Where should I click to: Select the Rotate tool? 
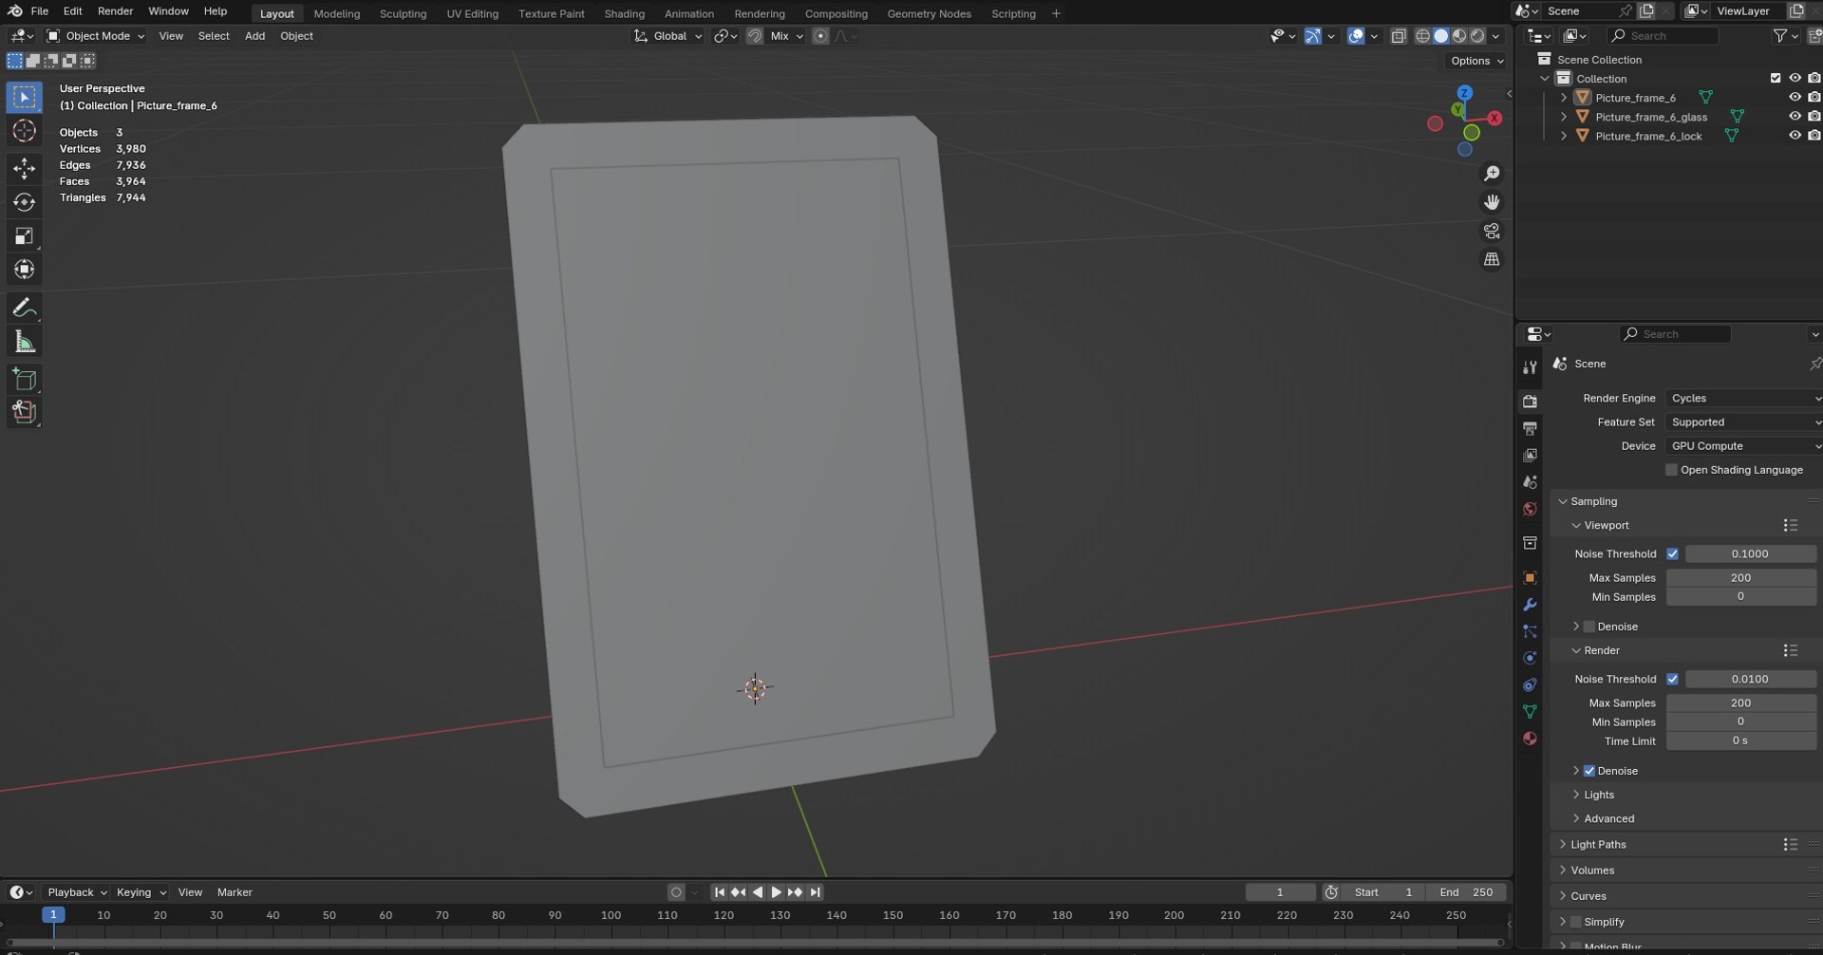click(25, 202)
